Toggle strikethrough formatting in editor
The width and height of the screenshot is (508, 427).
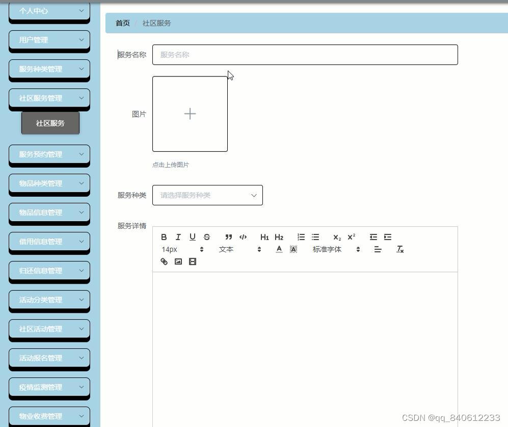207,237
